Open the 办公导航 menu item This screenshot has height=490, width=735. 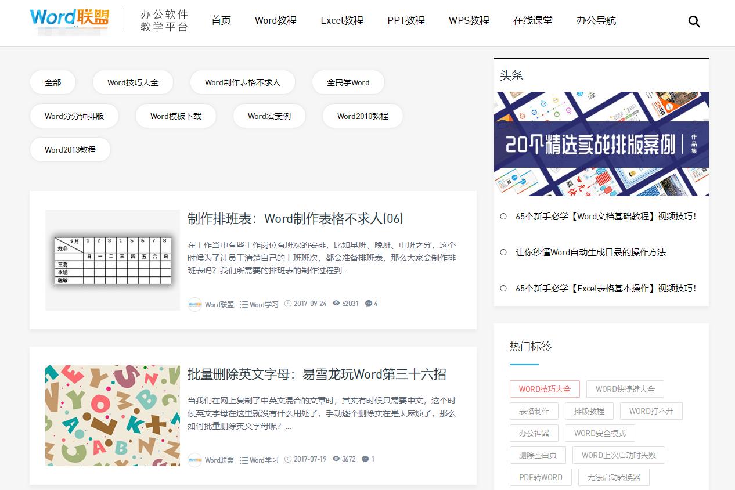point(596,20)
